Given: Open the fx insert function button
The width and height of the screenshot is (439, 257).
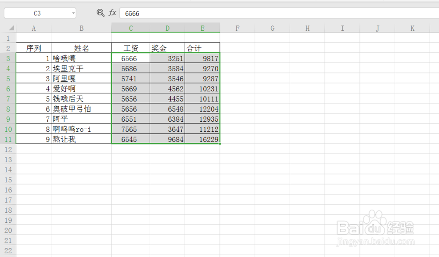Looking at the screenshot, I should (x=112, y=13).
